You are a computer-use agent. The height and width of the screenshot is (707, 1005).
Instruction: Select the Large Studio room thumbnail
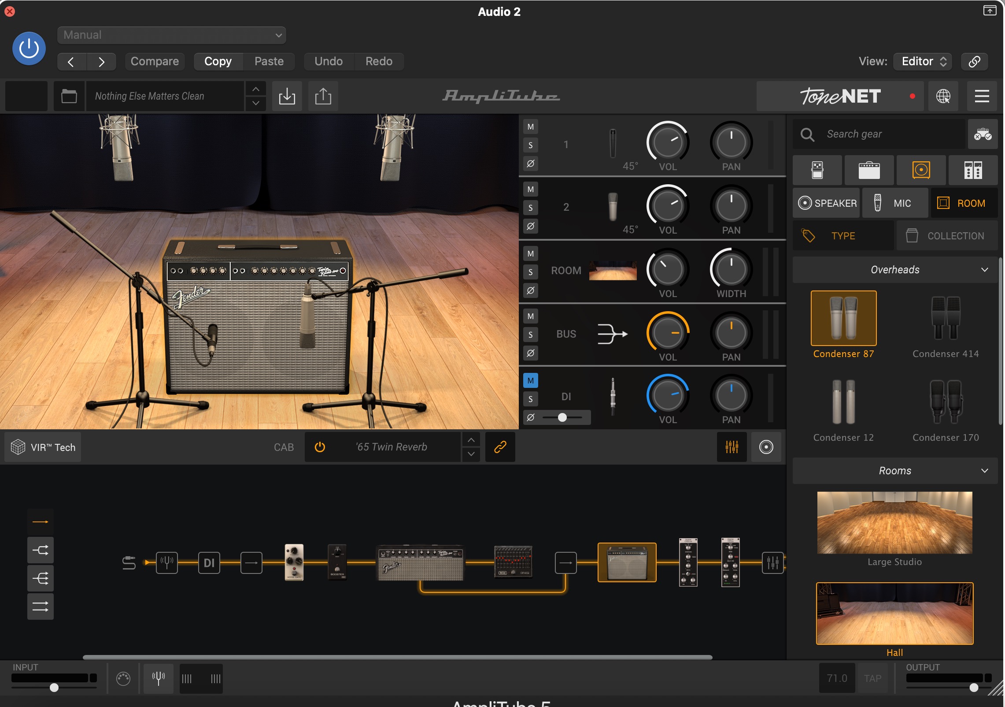tap(894, 523)
